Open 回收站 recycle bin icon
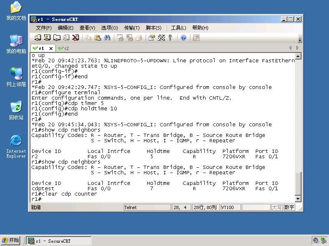Image resolution: width=329 pixels, height=246 pixels. (x=16, y=110)
